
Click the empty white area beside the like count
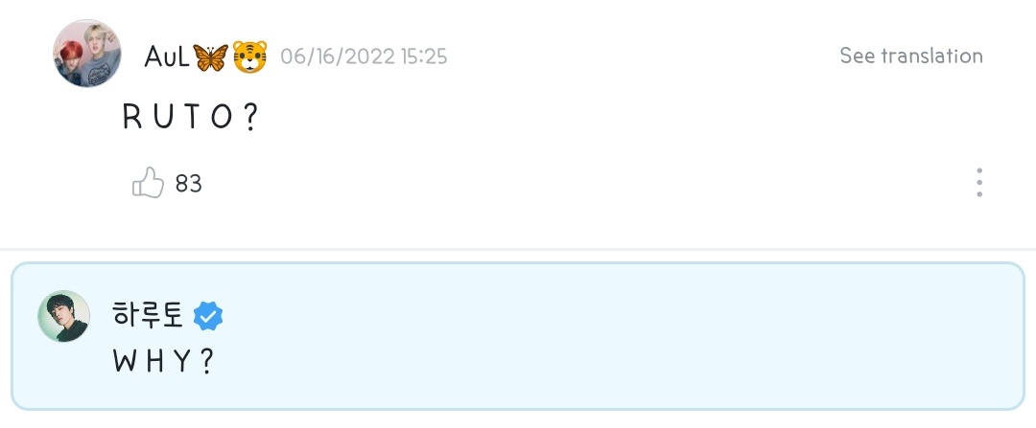click(x=581, y=183)
